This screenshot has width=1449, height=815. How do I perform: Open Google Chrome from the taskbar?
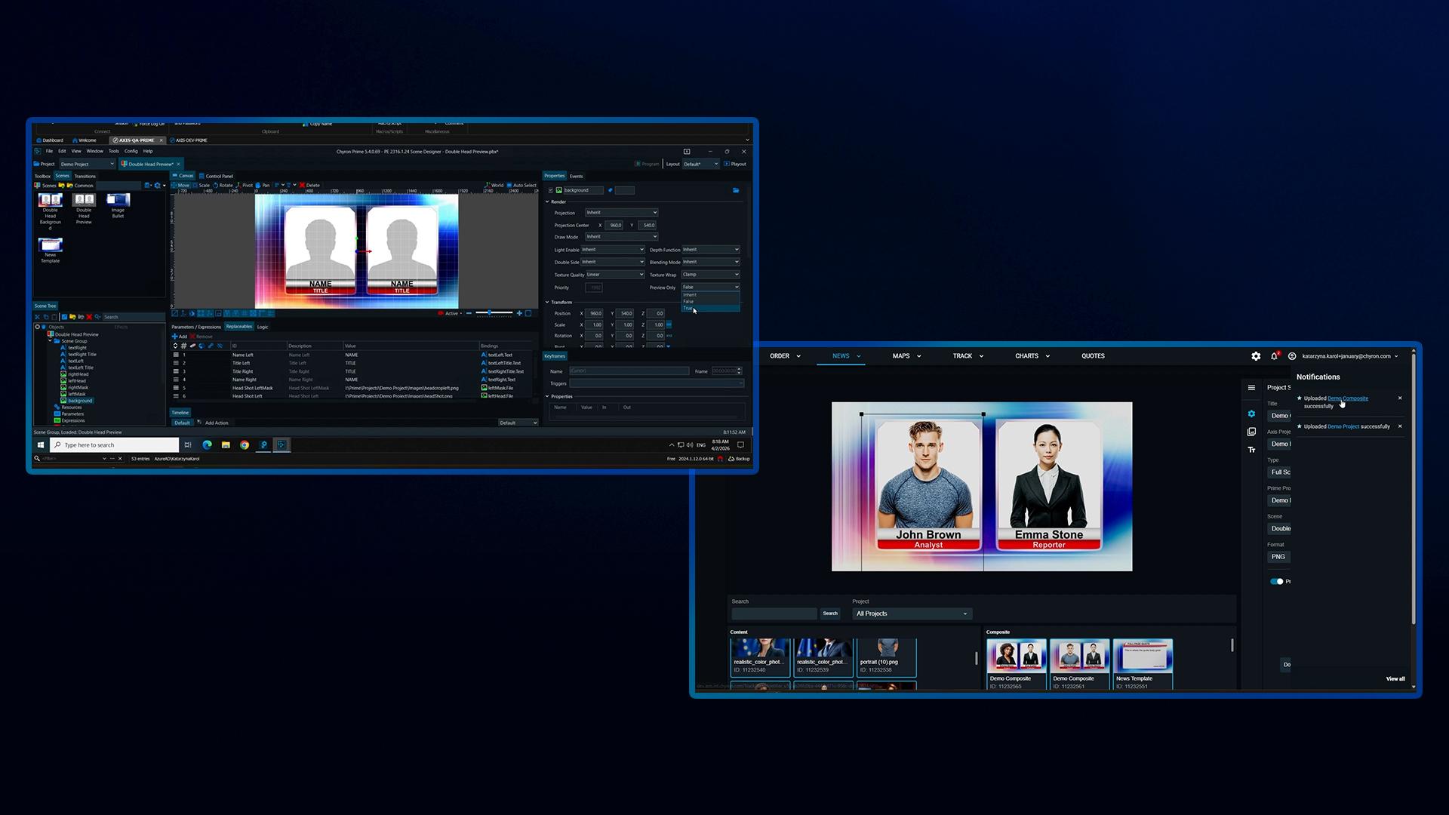click(x=245, y=445)
